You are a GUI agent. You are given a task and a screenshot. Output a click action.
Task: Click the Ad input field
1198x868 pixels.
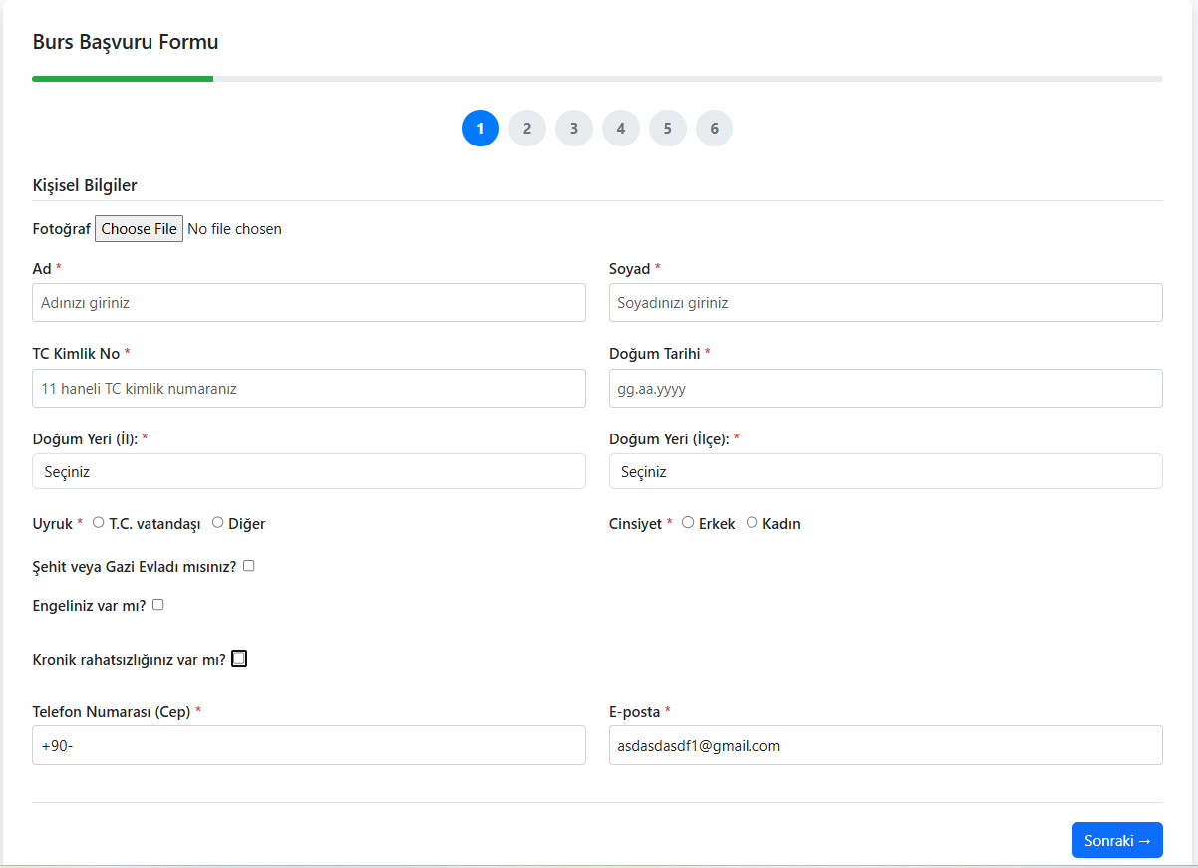tap(308, 302)
